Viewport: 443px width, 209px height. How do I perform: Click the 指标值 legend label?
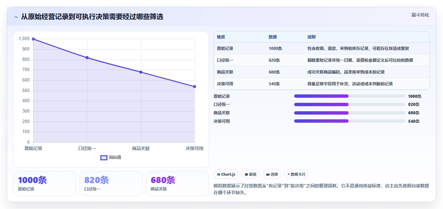[x=115, y=157]
